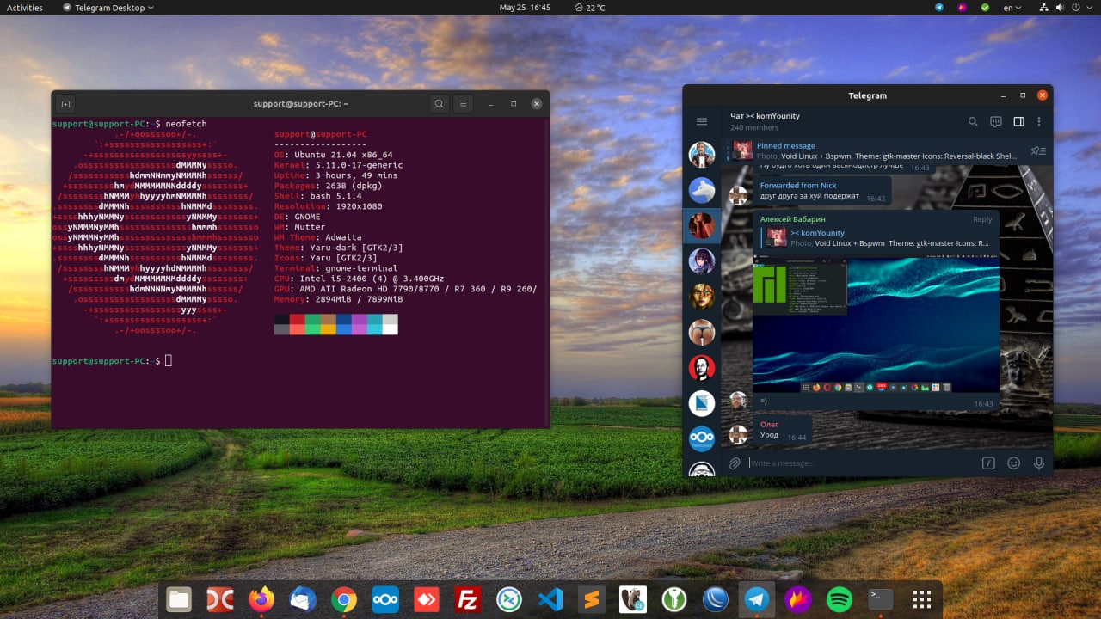Click the black color block in neofetch palette
1101x619 pixels.
(282, 319)
